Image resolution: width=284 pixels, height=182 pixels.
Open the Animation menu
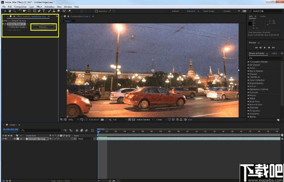pyautogui.click(x=50, y=7)
